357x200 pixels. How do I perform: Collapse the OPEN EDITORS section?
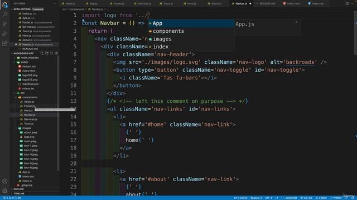[22, 9]
